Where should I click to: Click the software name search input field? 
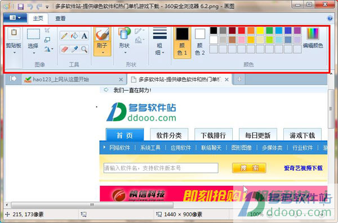(161, 168)
